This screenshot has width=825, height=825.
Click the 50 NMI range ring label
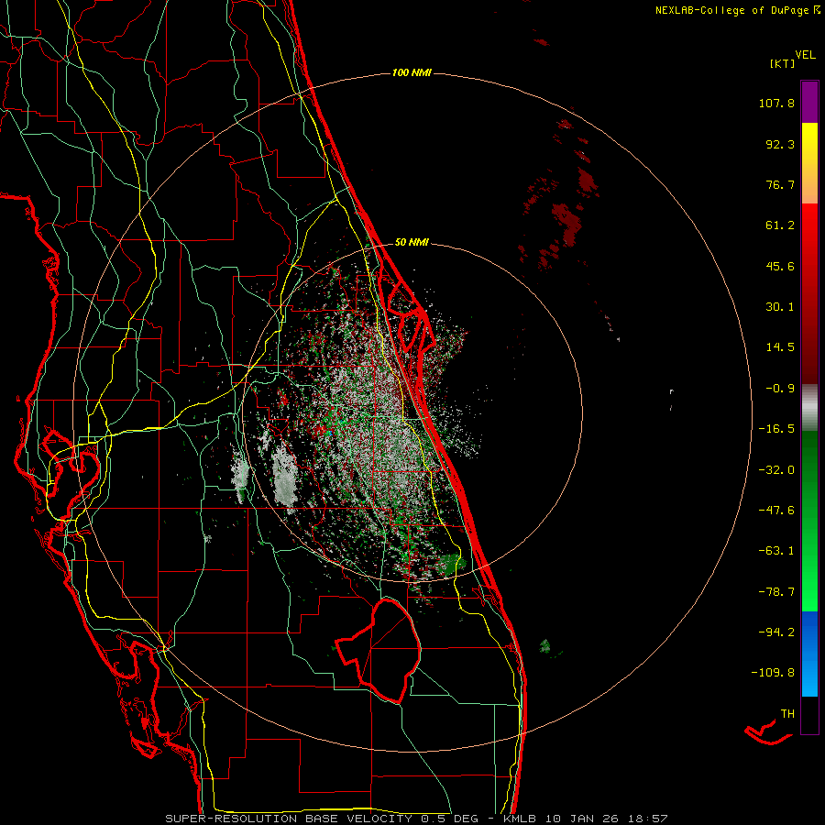[412, 243]
